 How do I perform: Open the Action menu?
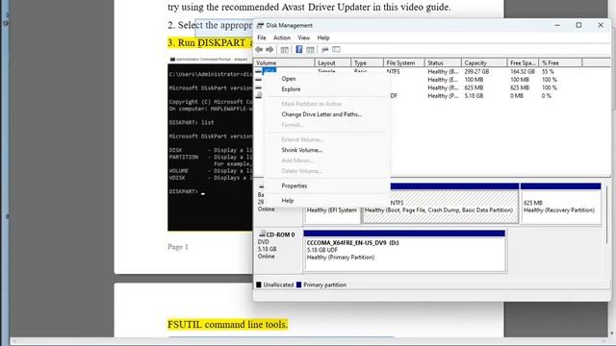coord(282,37)
